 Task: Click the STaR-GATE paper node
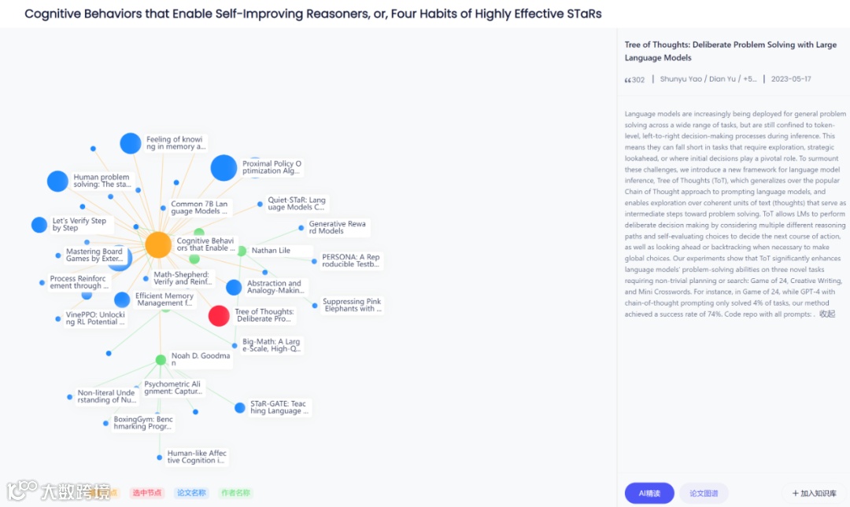tap(239, 408)
